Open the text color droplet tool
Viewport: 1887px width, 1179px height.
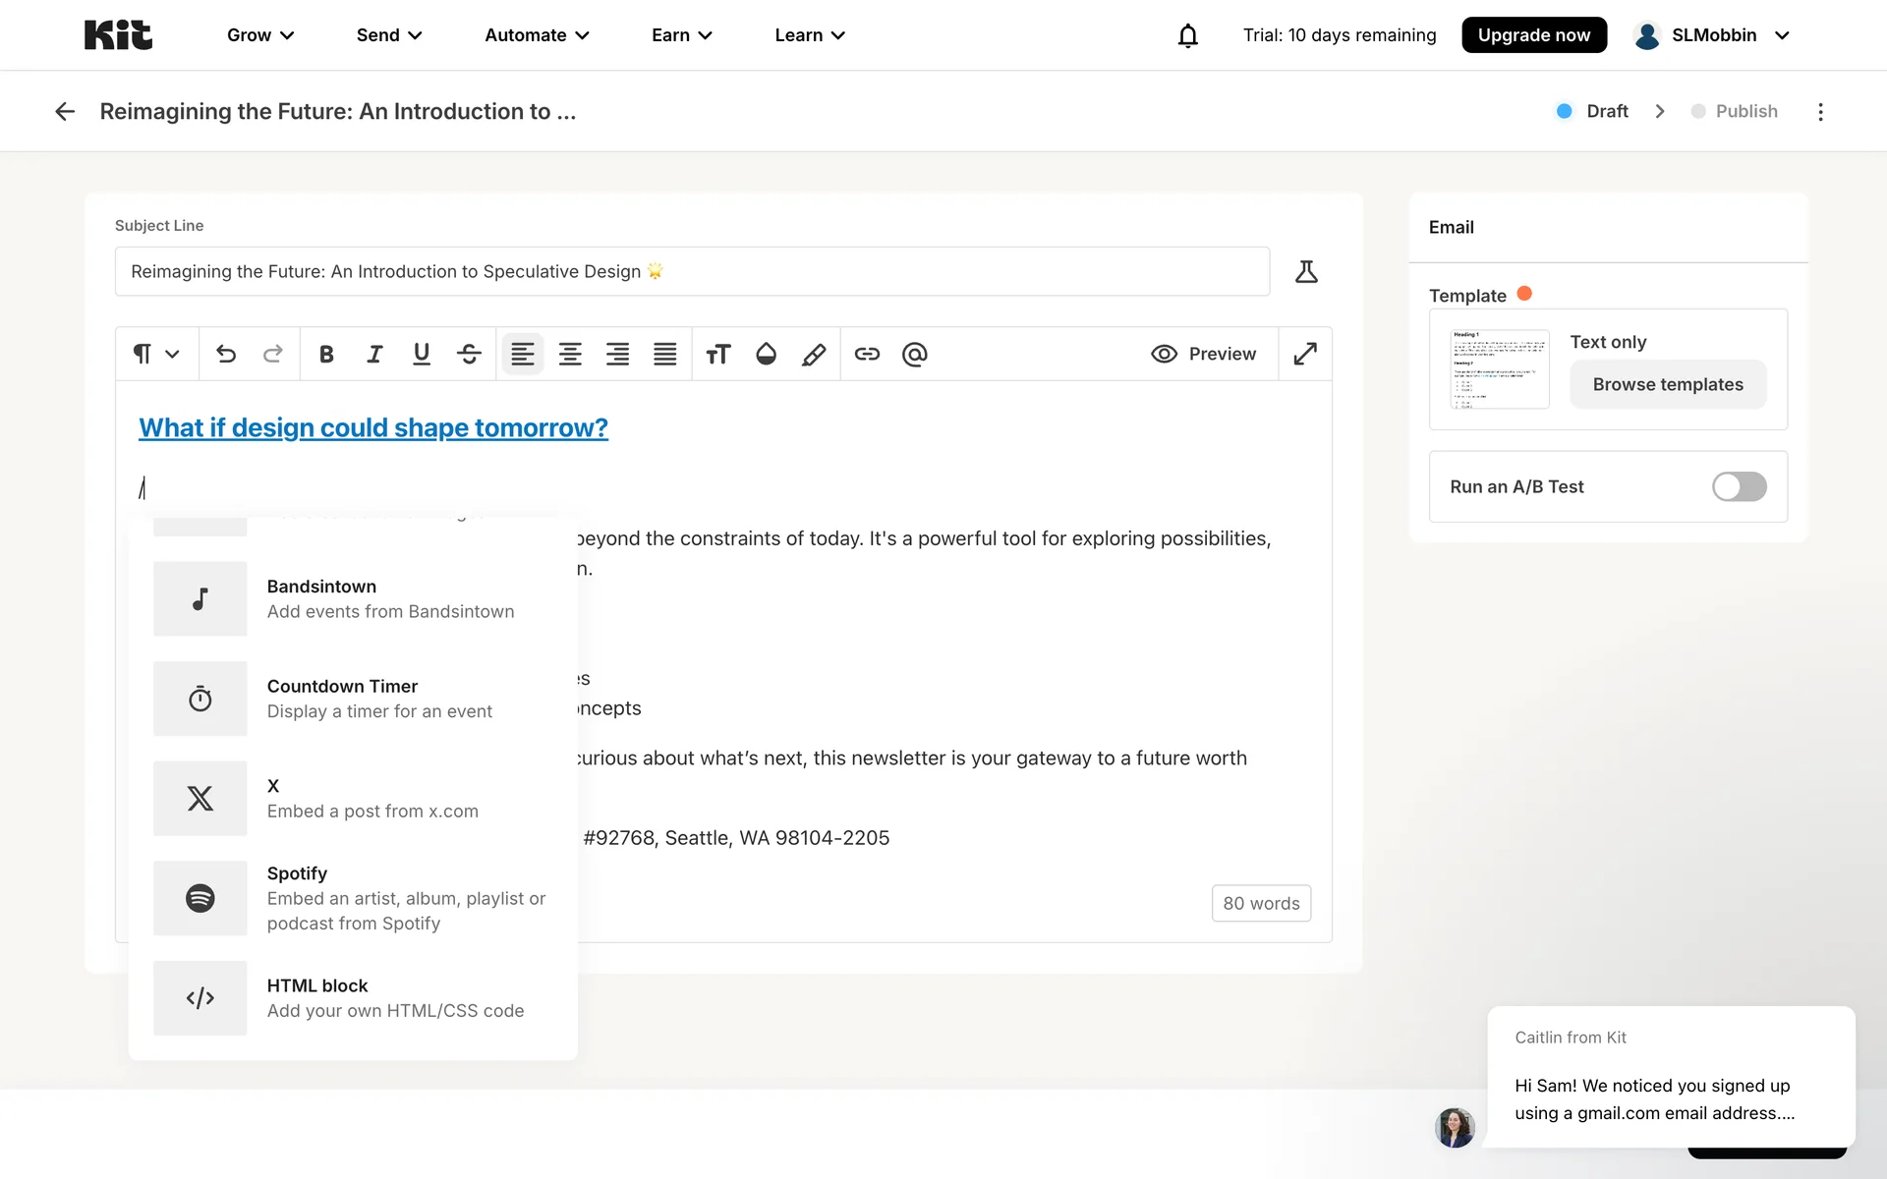pyautogui.click(x=766, y=354)
